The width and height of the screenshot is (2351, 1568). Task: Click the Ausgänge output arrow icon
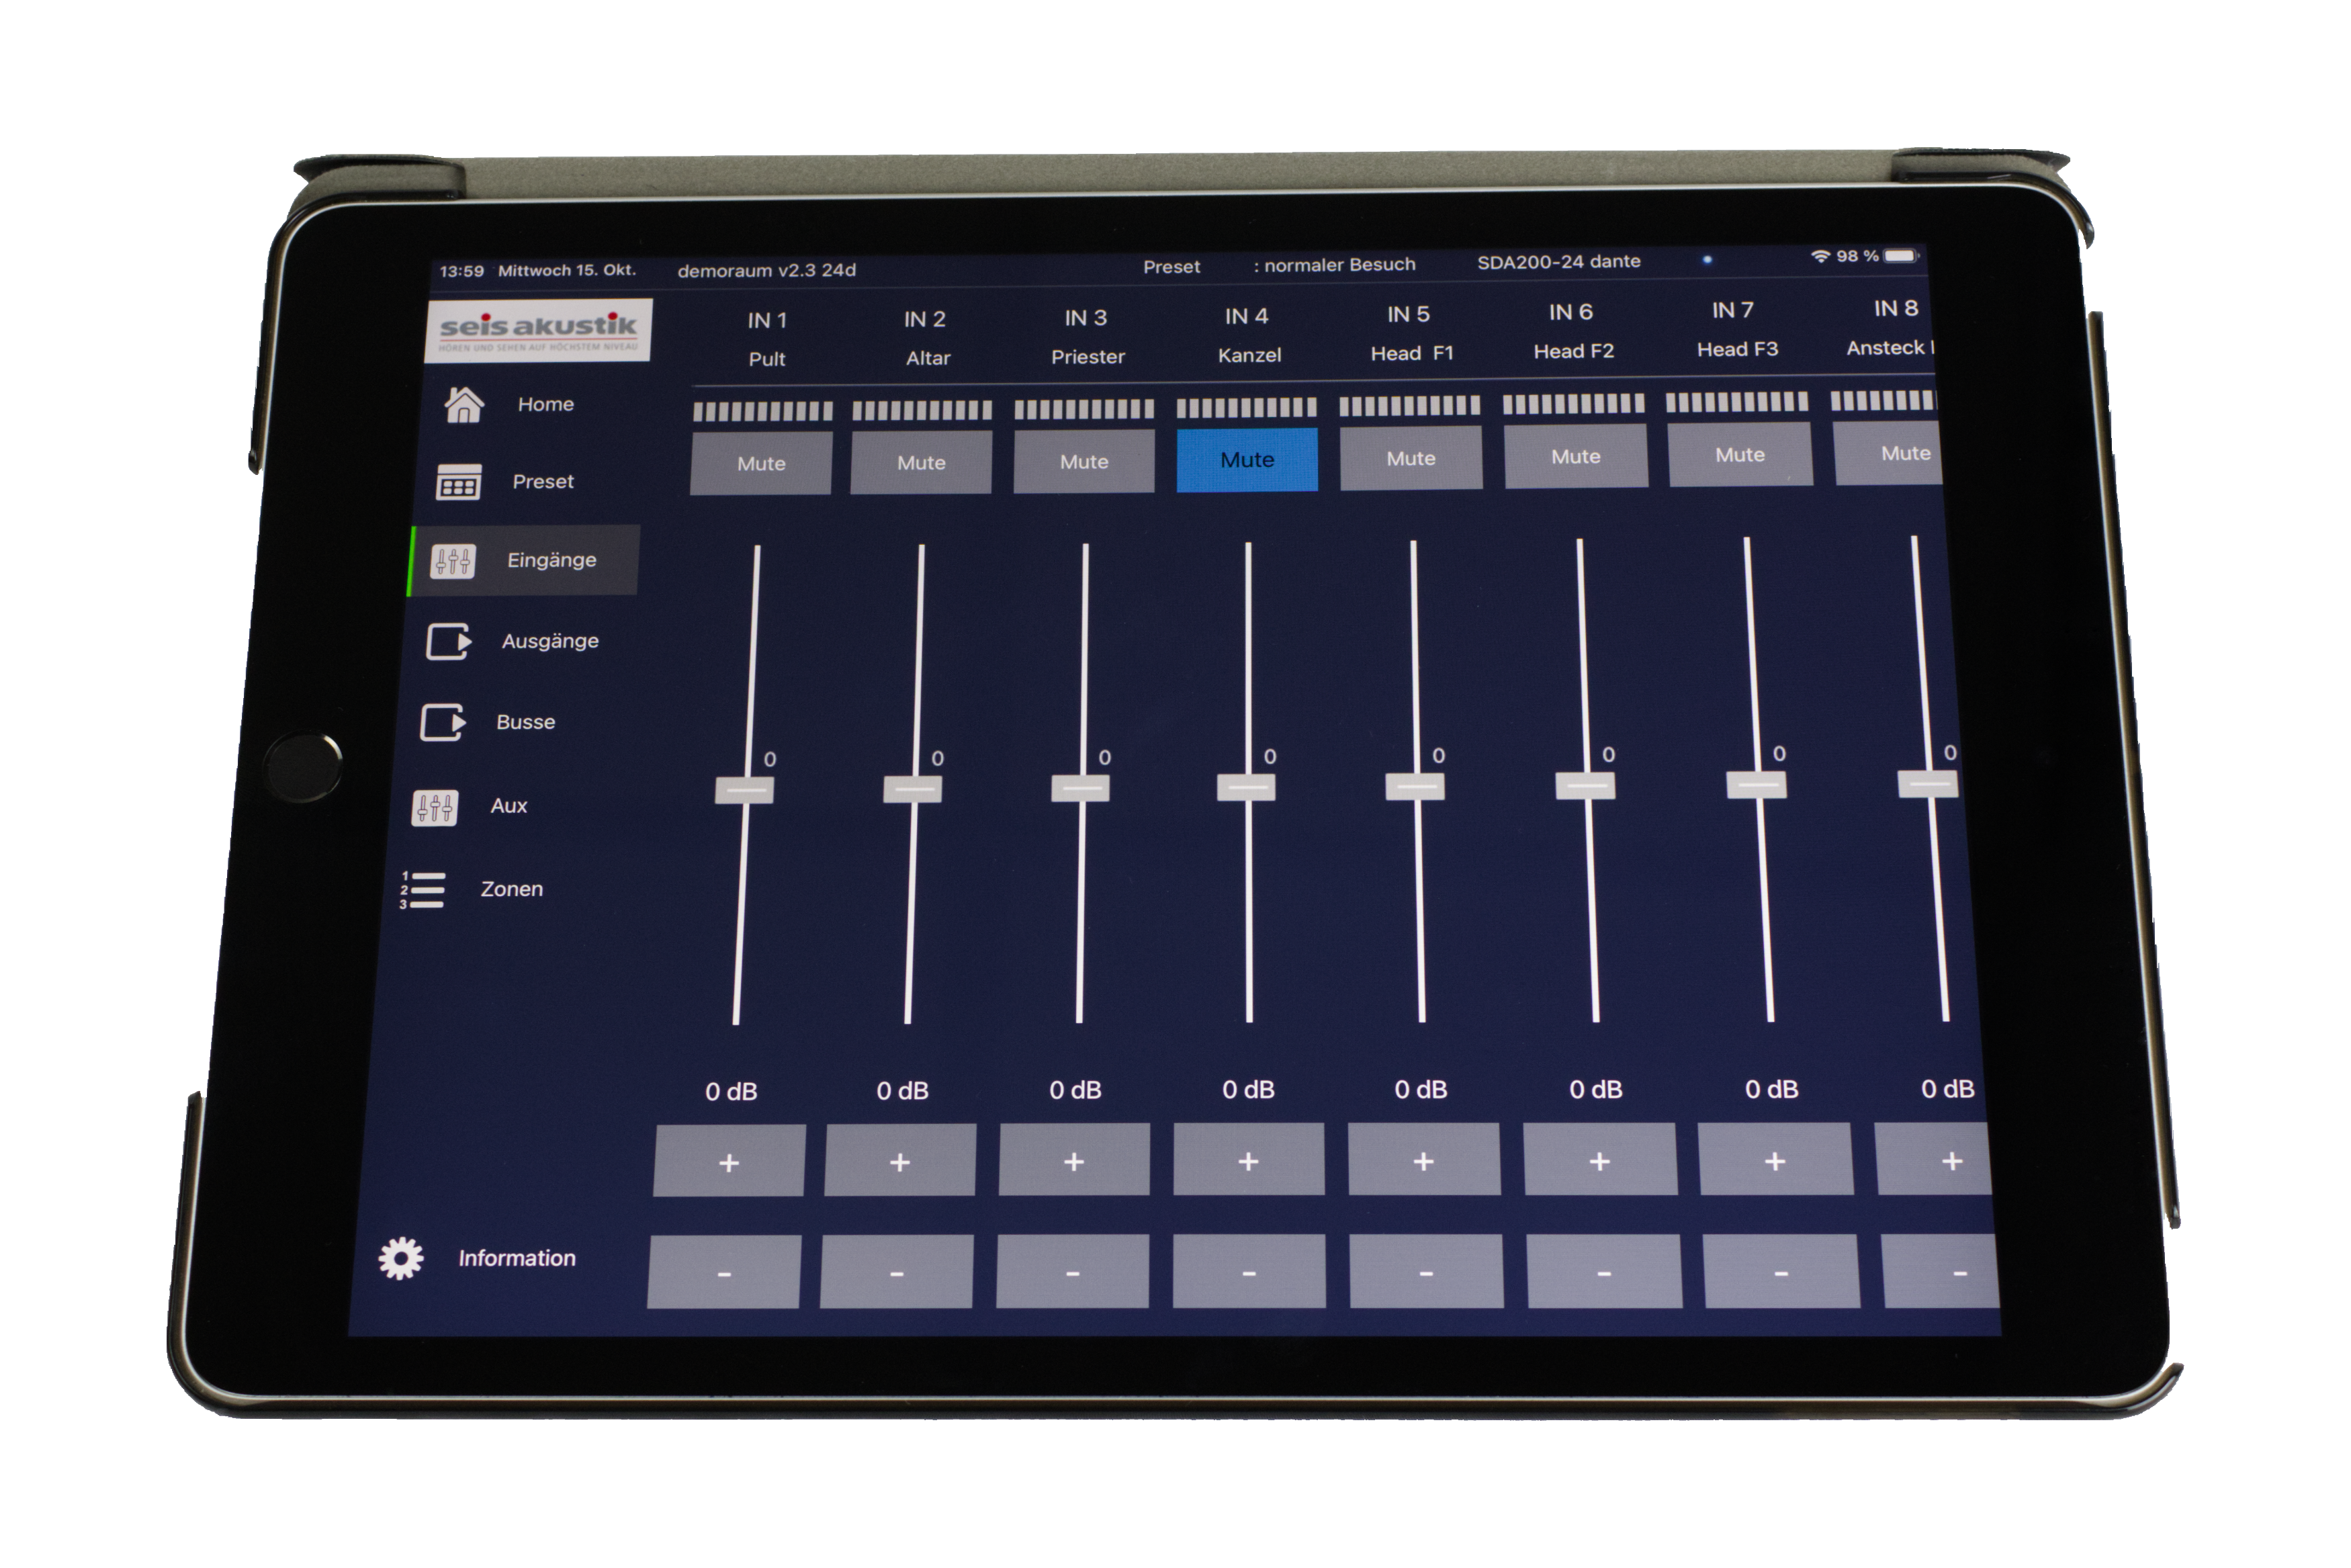(448, 641)
